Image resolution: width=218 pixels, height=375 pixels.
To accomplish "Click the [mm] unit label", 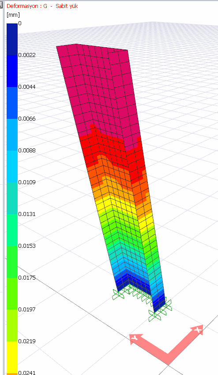I will click(x=13, y=15).
